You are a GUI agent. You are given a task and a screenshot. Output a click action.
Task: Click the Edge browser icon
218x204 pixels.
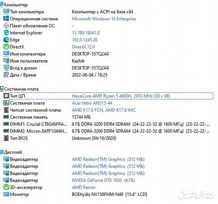point(6,40)
